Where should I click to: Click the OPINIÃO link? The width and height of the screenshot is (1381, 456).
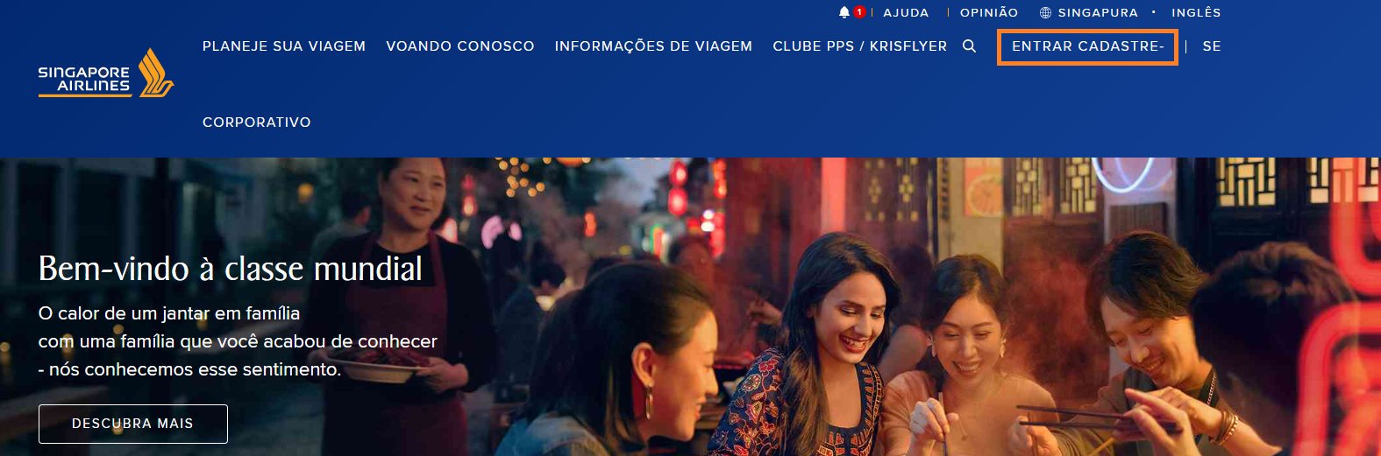[989, 13]
